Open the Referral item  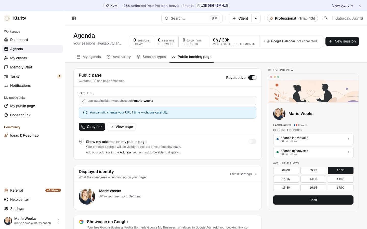tap(32, 190)
